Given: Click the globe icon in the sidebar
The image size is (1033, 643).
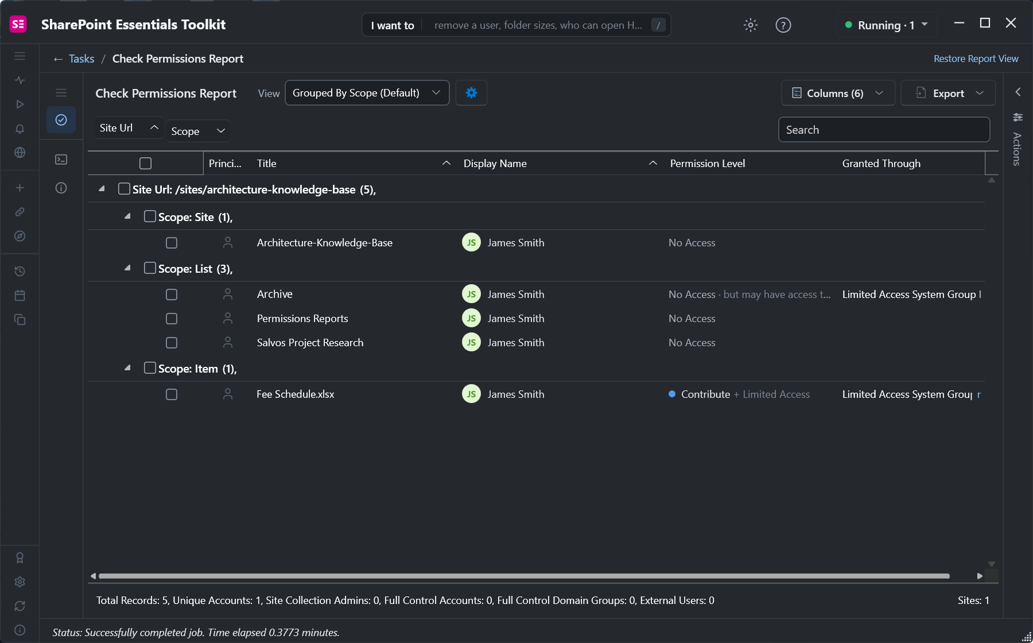Looking at the screenshot, I should (20, 153).
